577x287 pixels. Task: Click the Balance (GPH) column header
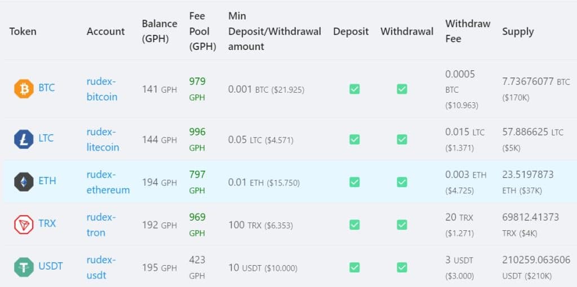(159, 31)
